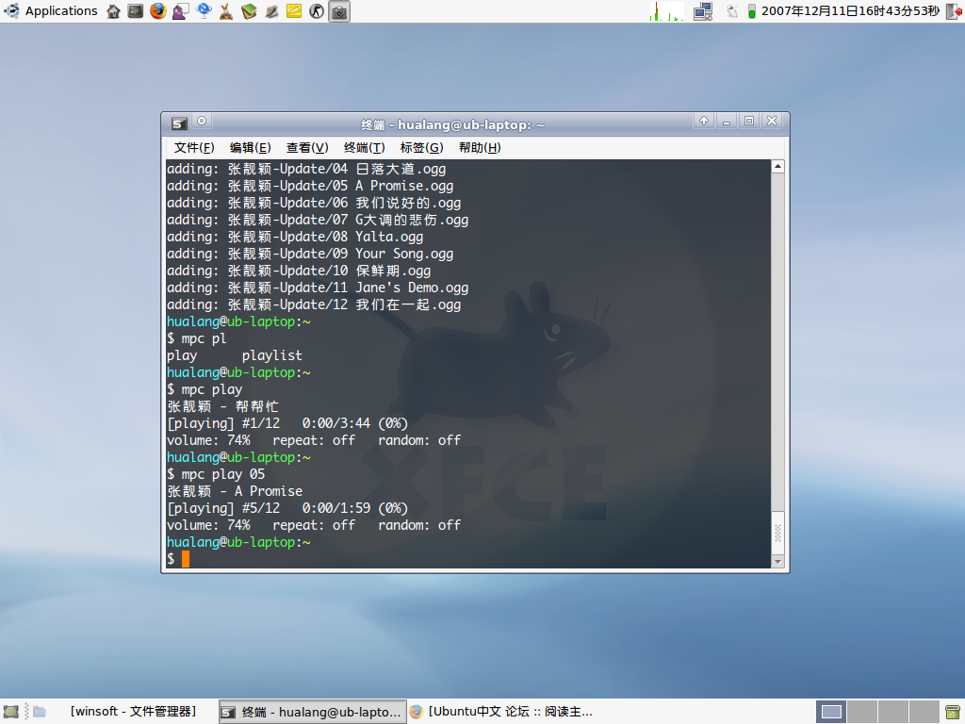Click the logout door icon
Viewport: 965px width, 724px height.
tap(954, 11)
